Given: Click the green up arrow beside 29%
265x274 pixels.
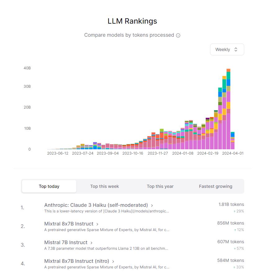Looking at the screenshot, I should 234,211.
